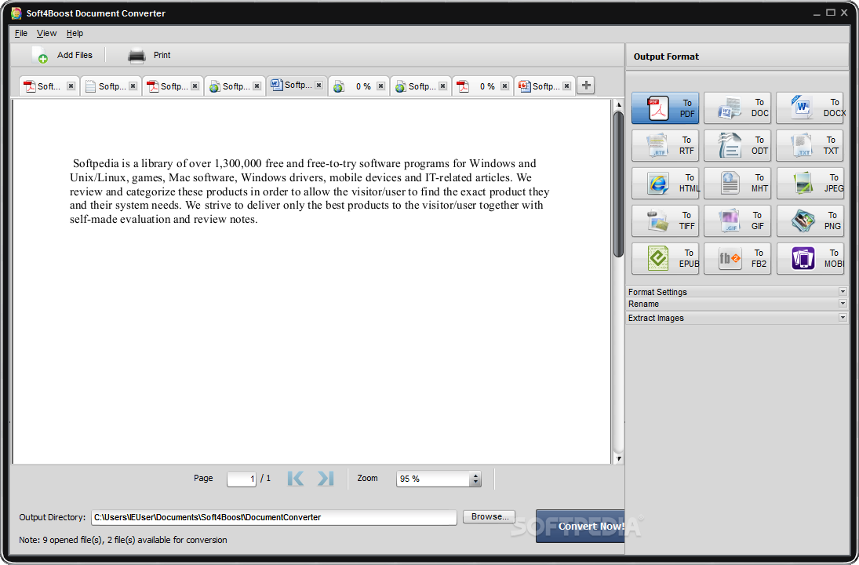The height and width of the screenshot is (565, 859).
Task: Open the Help menu
Action: (x=75, y=34)
